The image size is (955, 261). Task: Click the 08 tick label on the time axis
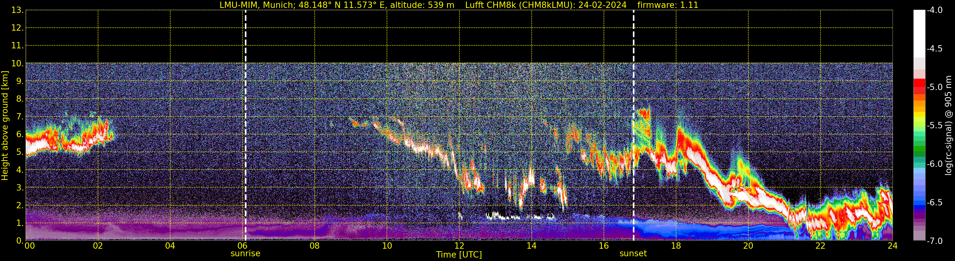pos(315,246)
